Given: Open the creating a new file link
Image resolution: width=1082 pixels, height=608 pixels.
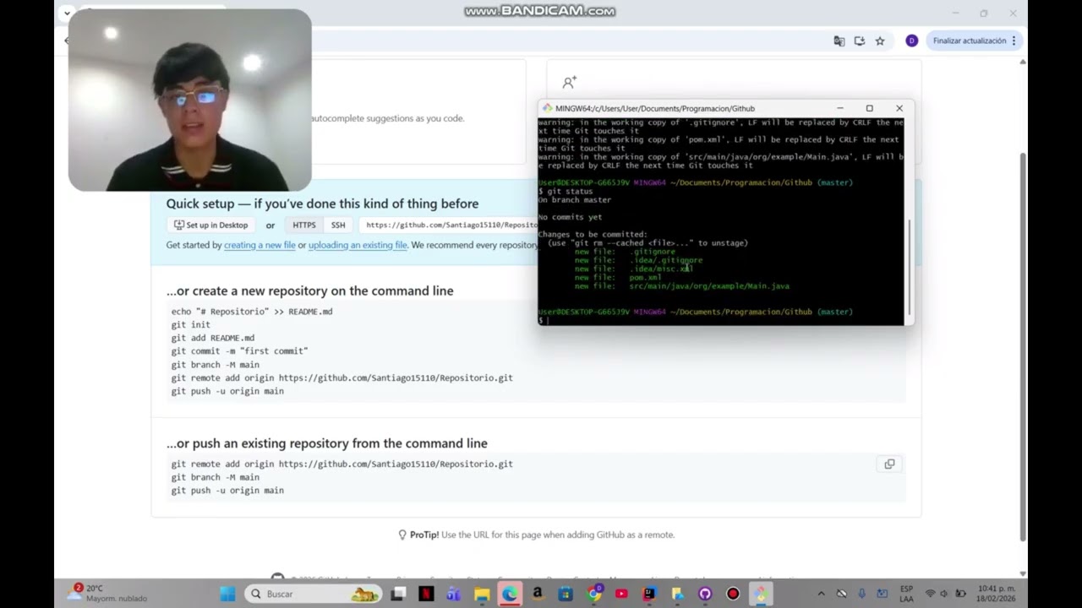Looking at the screenshot, I should 260,245.
